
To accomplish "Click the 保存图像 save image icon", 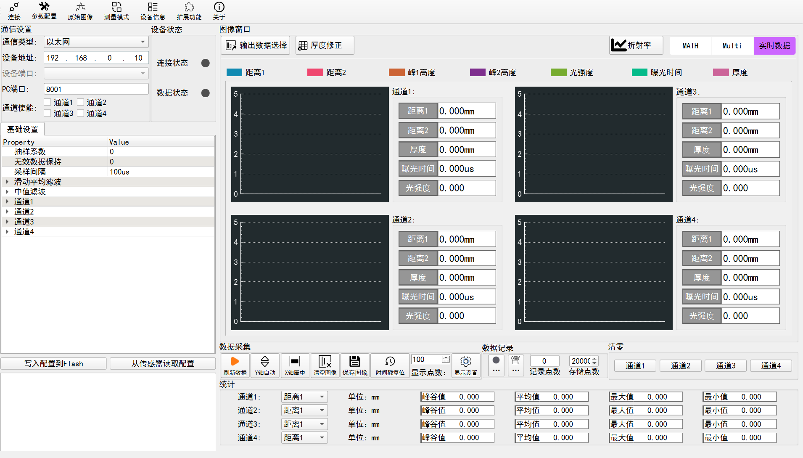I will point(355,365).
